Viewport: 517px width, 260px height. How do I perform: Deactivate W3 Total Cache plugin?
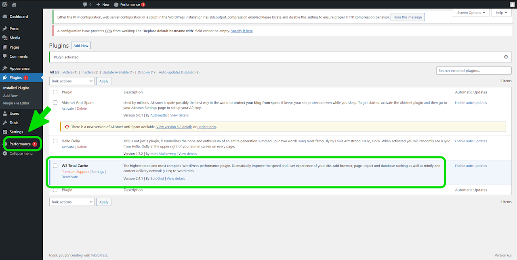tap(70, 177)
